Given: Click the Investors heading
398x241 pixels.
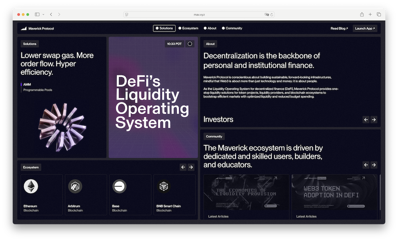Looking at the screenshot, I should 218,119.
